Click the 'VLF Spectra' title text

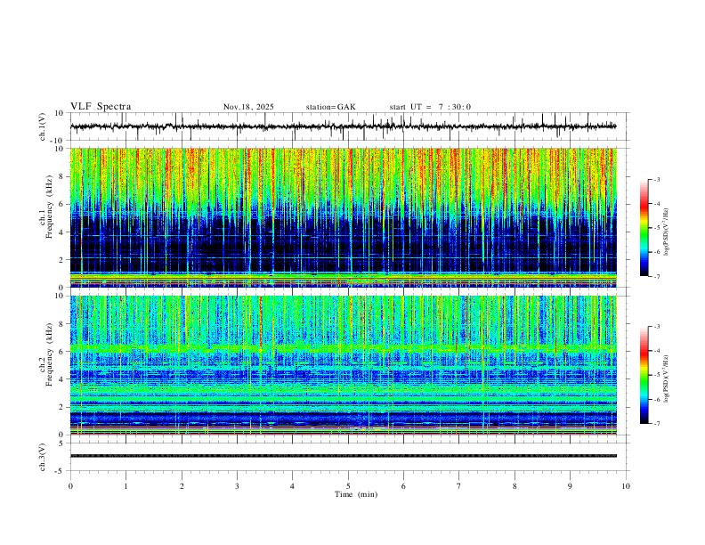101,107
